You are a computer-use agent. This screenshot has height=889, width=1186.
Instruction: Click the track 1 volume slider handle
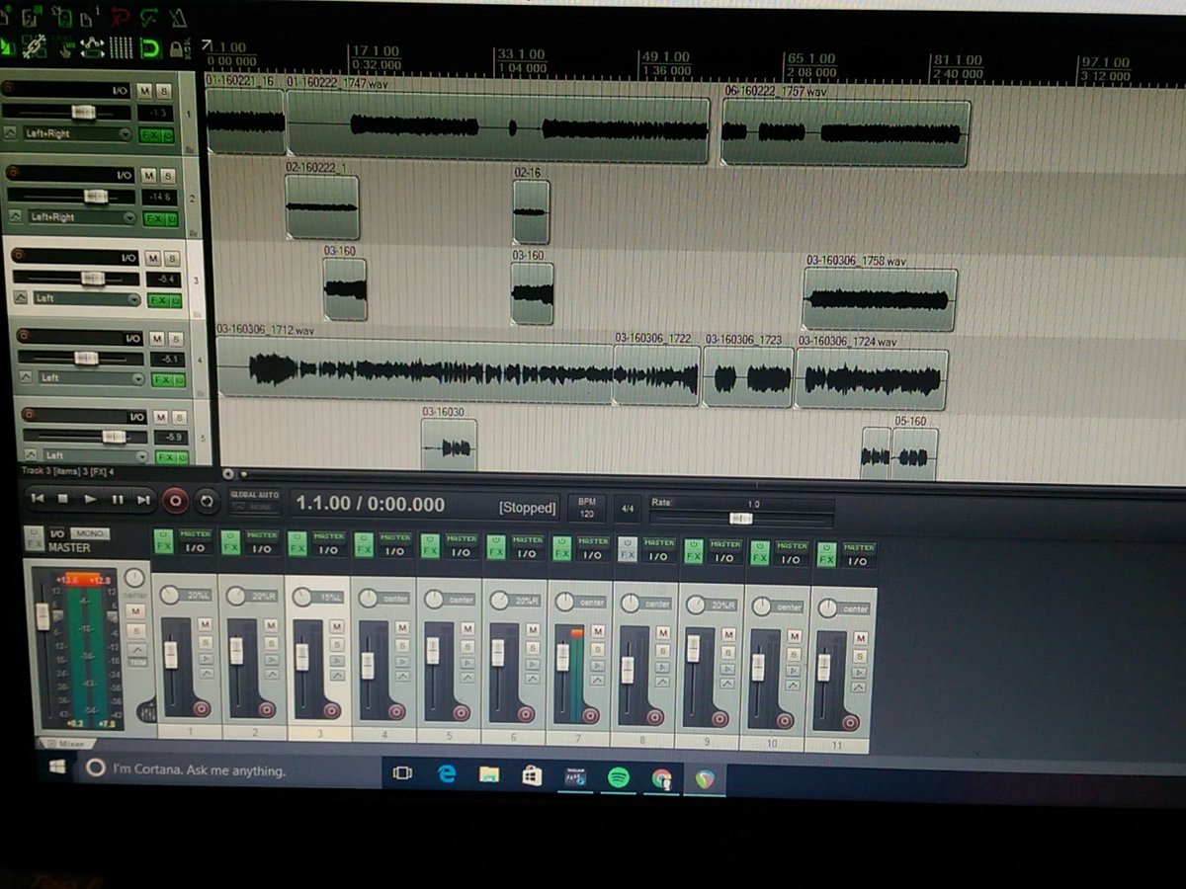tap(82, 112)
